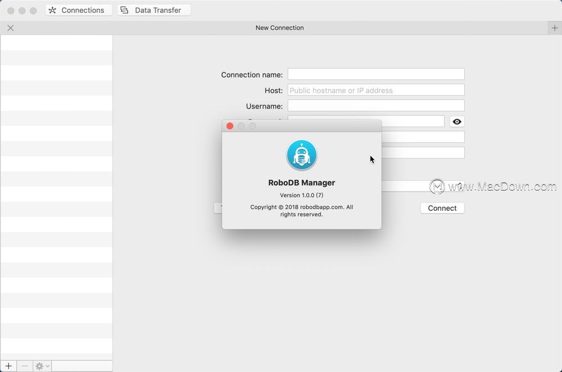This screenshot has height=372, width=562.
Task: Open the Connections toolbar button
Action: tap(79, 10)
